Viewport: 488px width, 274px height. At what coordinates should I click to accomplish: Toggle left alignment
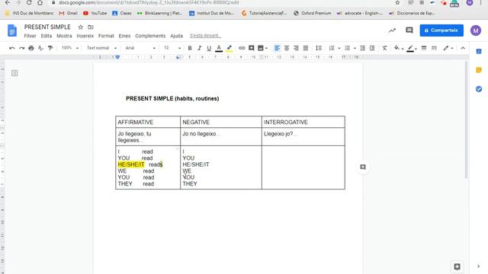click(x=277, y=48)
